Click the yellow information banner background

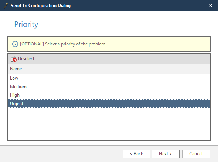(157, 44)
